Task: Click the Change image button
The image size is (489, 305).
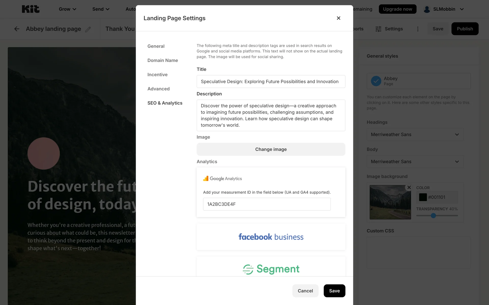Action: tap(271, 149)
